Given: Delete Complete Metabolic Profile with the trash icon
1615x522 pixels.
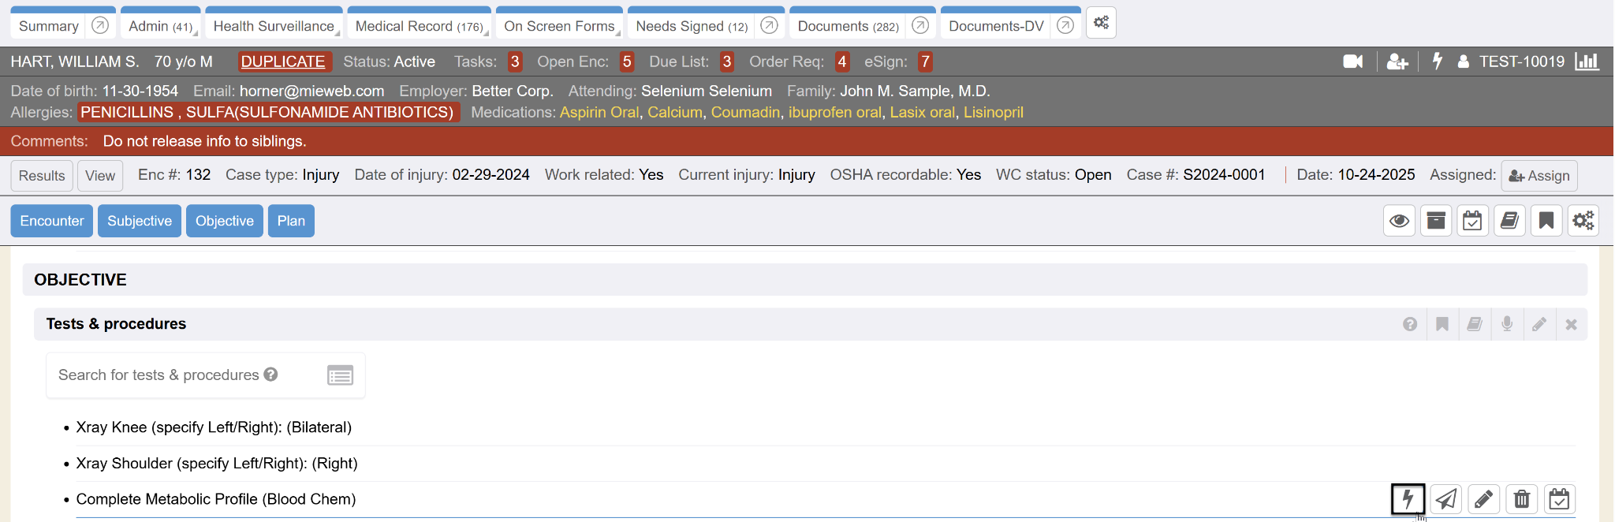Looking at the screenshot, I should point(1521,499).
